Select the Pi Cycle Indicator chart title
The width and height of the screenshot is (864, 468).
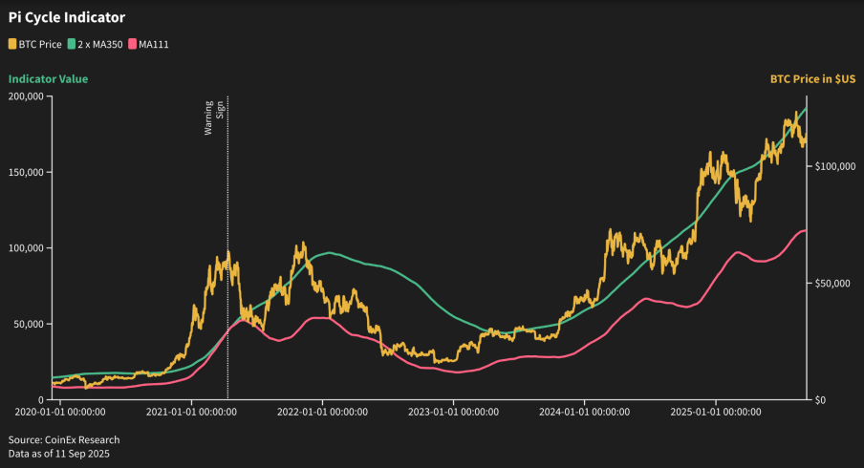(67, 17)
